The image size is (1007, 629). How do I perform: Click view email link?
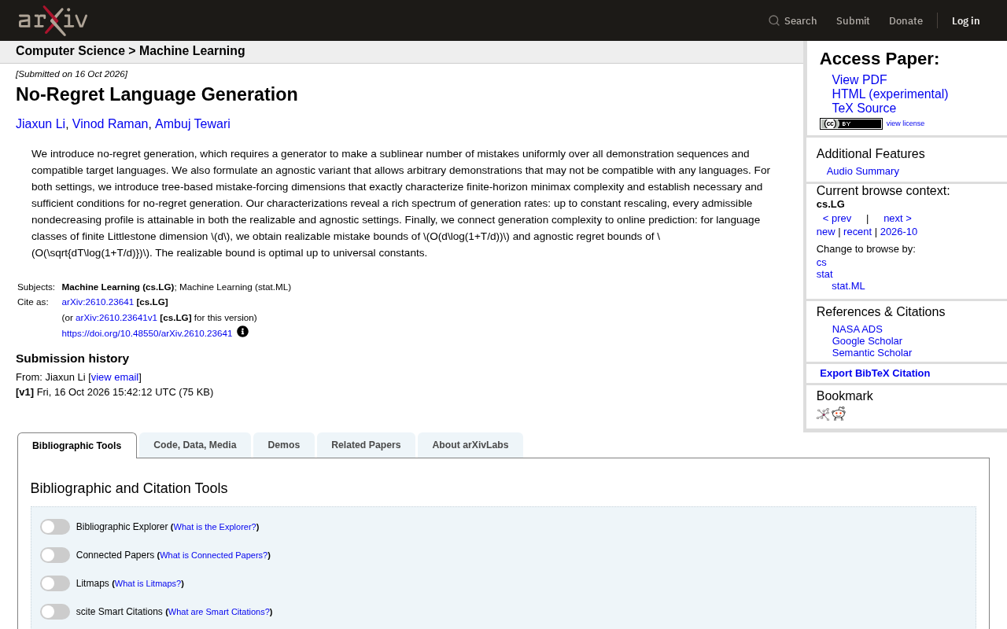coord(115,377)
